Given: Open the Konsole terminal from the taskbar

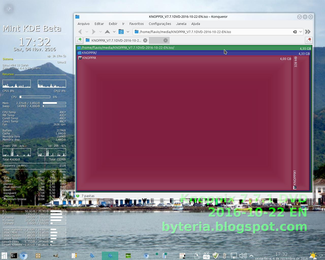Looking at the screenshot, I should [14, 256].
